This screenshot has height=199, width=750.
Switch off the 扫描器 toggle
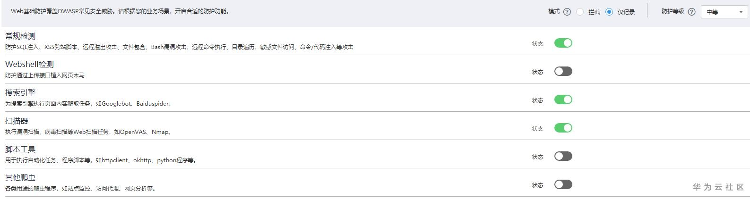563,128
